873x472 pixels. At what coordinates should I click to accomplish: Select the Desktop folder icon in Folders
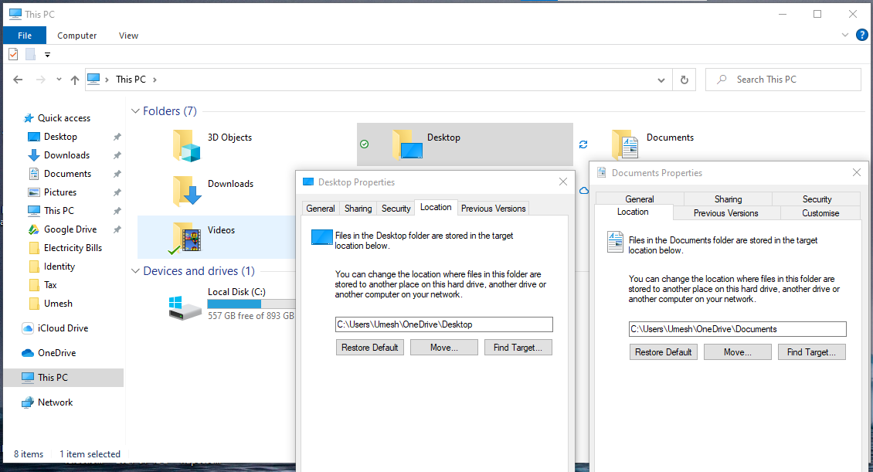408,144
